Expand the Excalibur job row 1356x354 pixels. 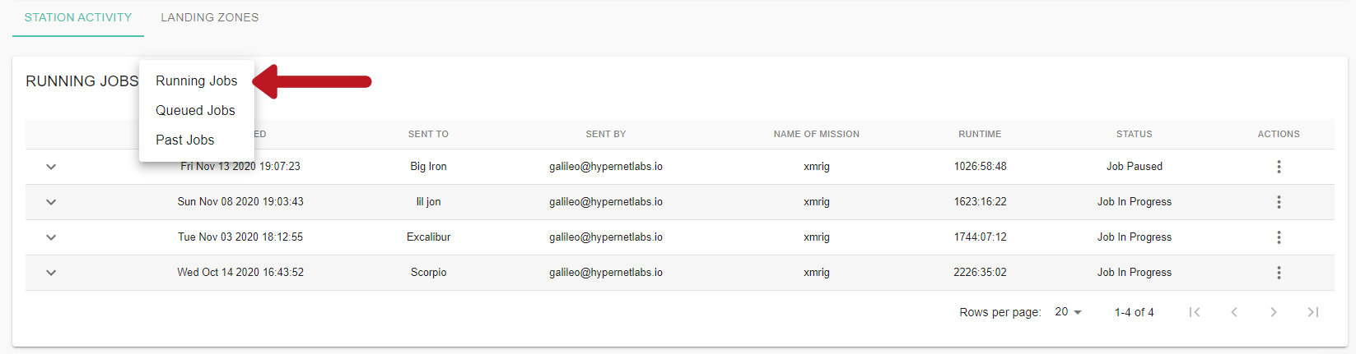(x=51, y=237)
